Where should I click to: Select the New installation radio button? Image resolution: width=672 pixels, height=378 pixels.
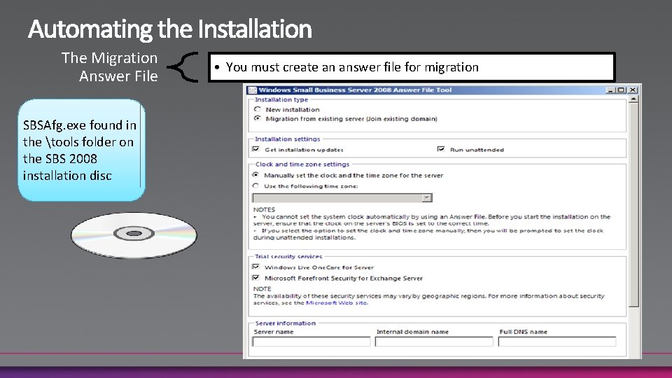257,109
